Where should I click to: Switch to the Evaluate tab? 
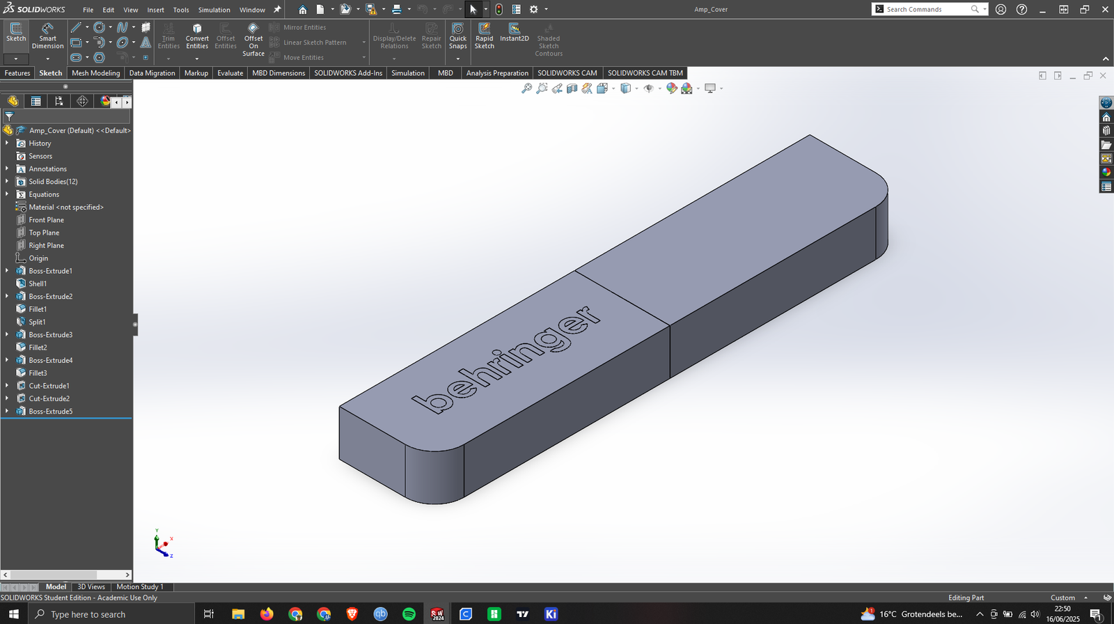[x=230, y=73]
